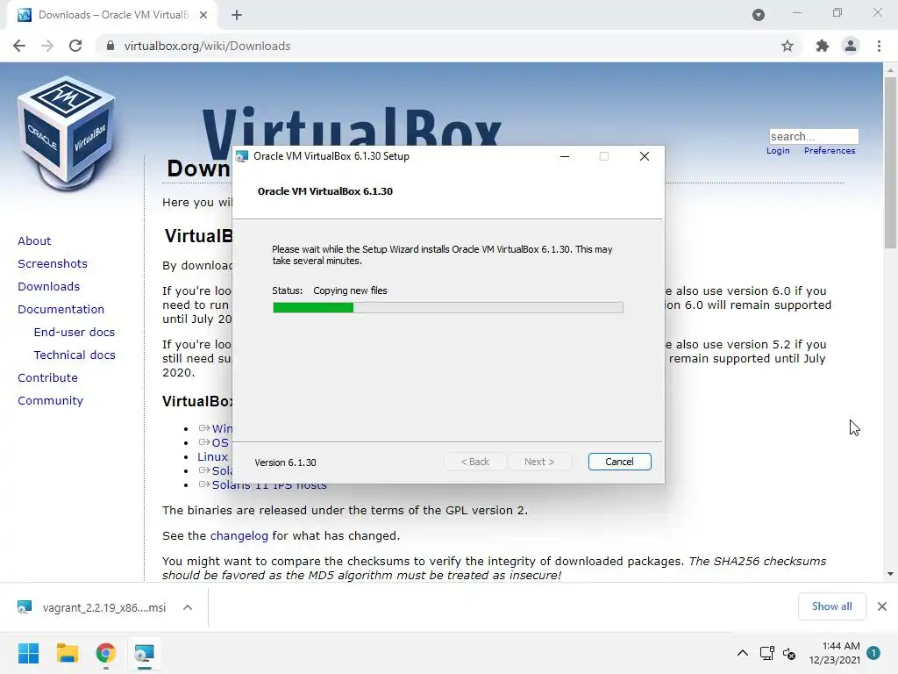Click the disabled Back button in Setup
Image resolution: width=898 pixels, height=674 pixels.
coord(474,462)
